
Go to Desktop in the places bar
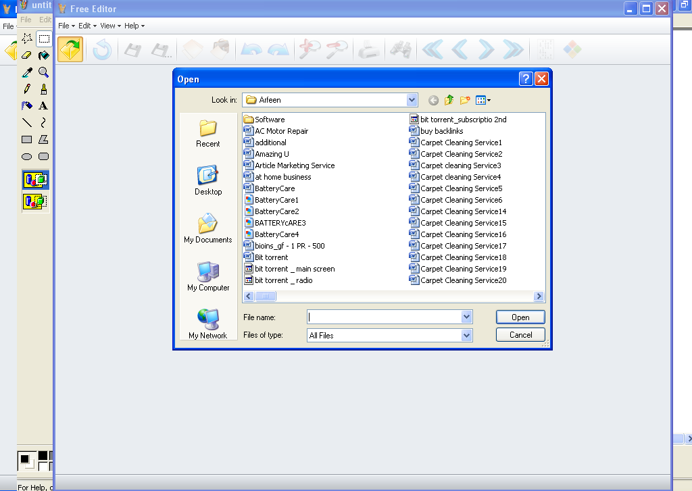pos(207,180)
